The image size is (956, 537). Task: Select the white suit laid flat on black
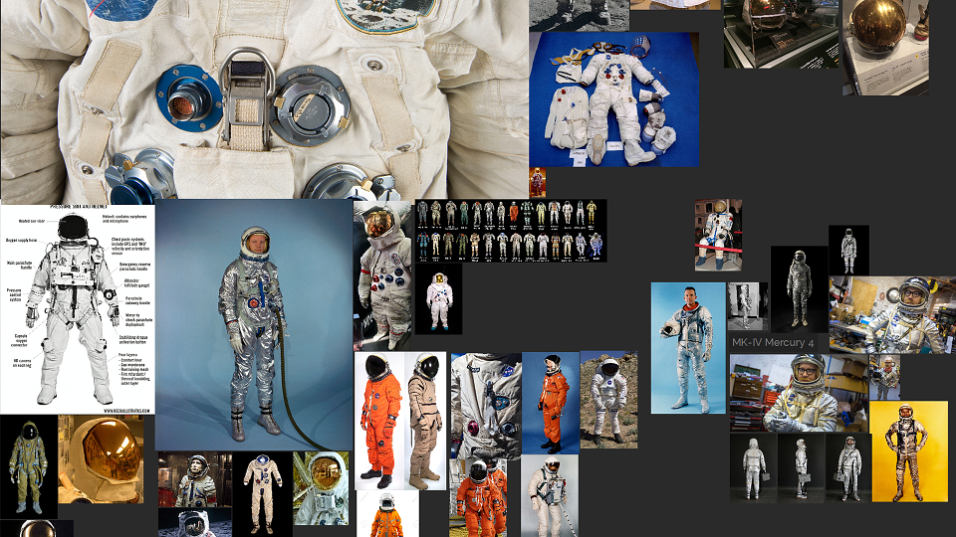tap(262, 494)
